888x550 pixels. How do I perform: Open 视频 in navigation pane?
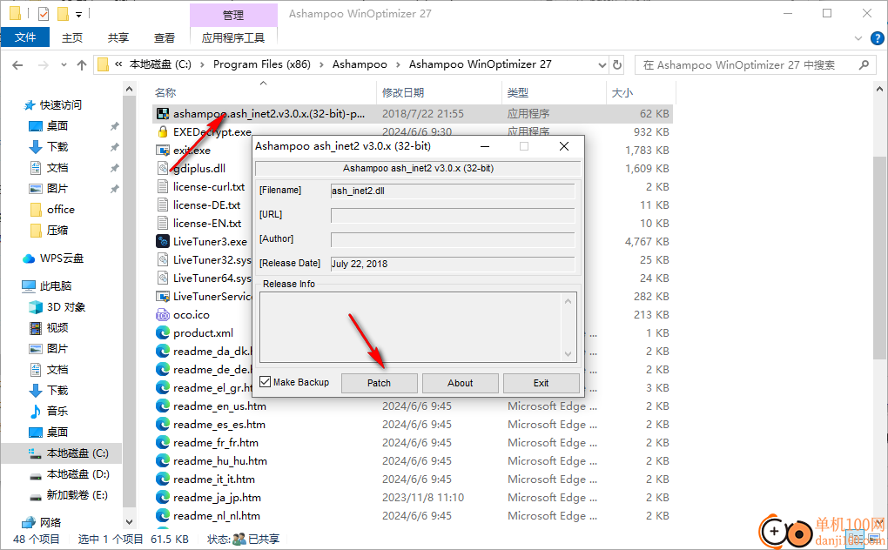(57, 328)
